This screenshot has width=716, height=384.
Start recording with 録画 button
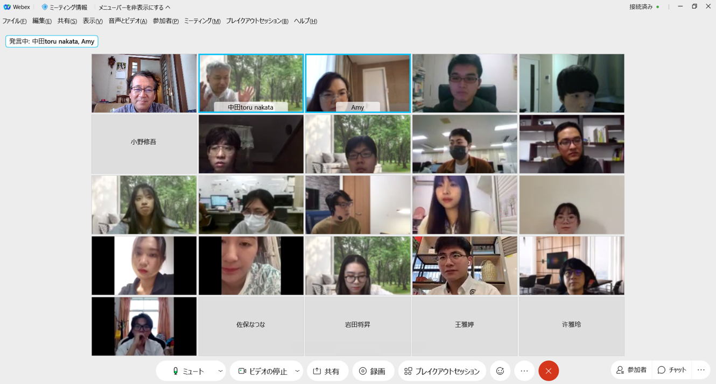[373, 371]
